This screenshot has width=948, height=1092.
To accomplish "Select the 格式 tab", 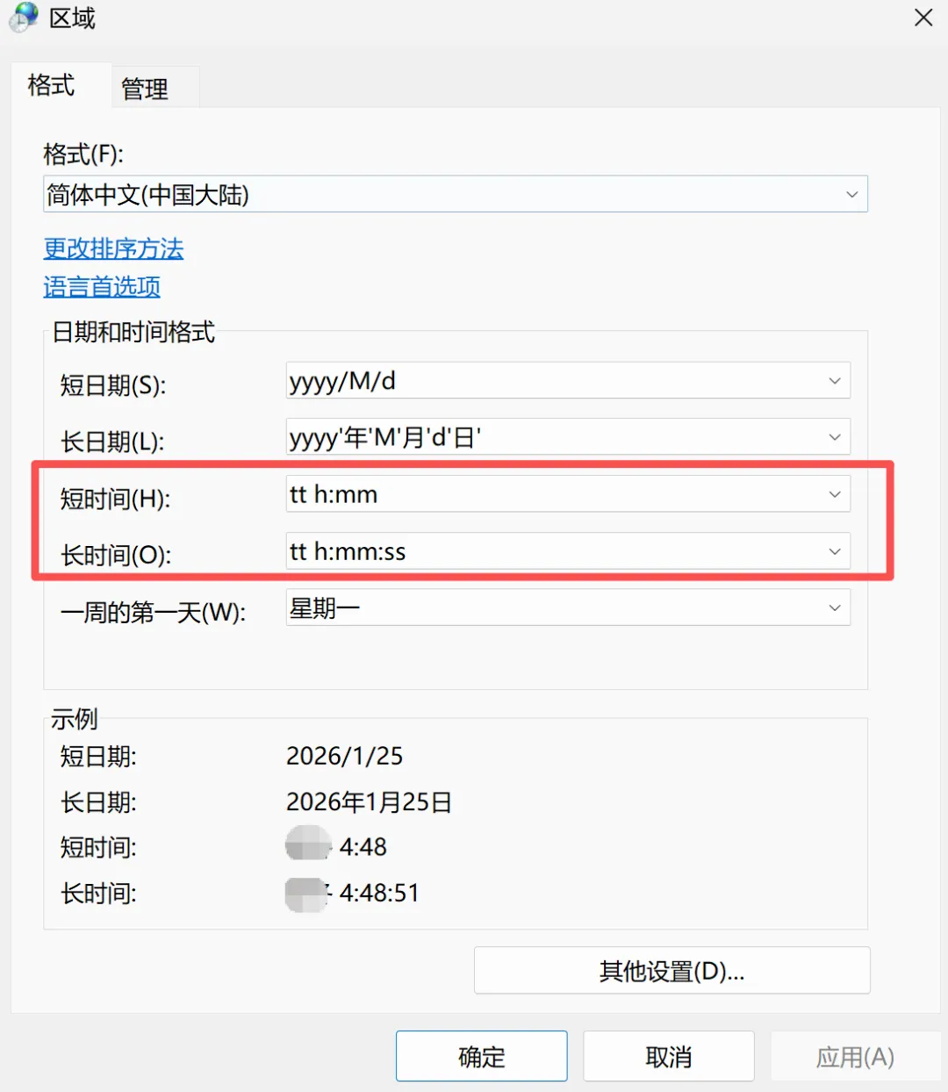I will pos(49,86).
